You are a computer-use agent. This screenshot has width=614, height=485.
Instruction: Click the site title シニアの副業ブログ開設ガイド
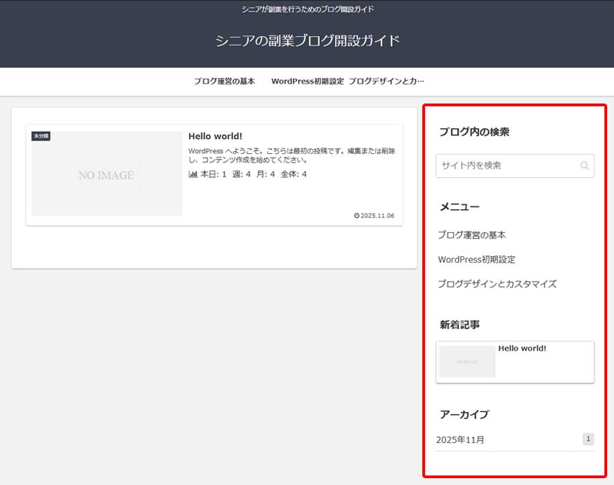click(x=307, y=41)
